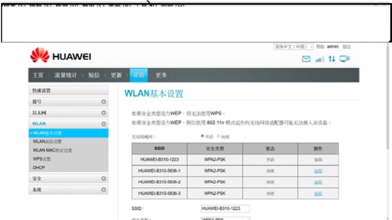Image resolution: width=392 pixels, height=220 pixels.
Task: Click the SSID input field
Action: 225,209
